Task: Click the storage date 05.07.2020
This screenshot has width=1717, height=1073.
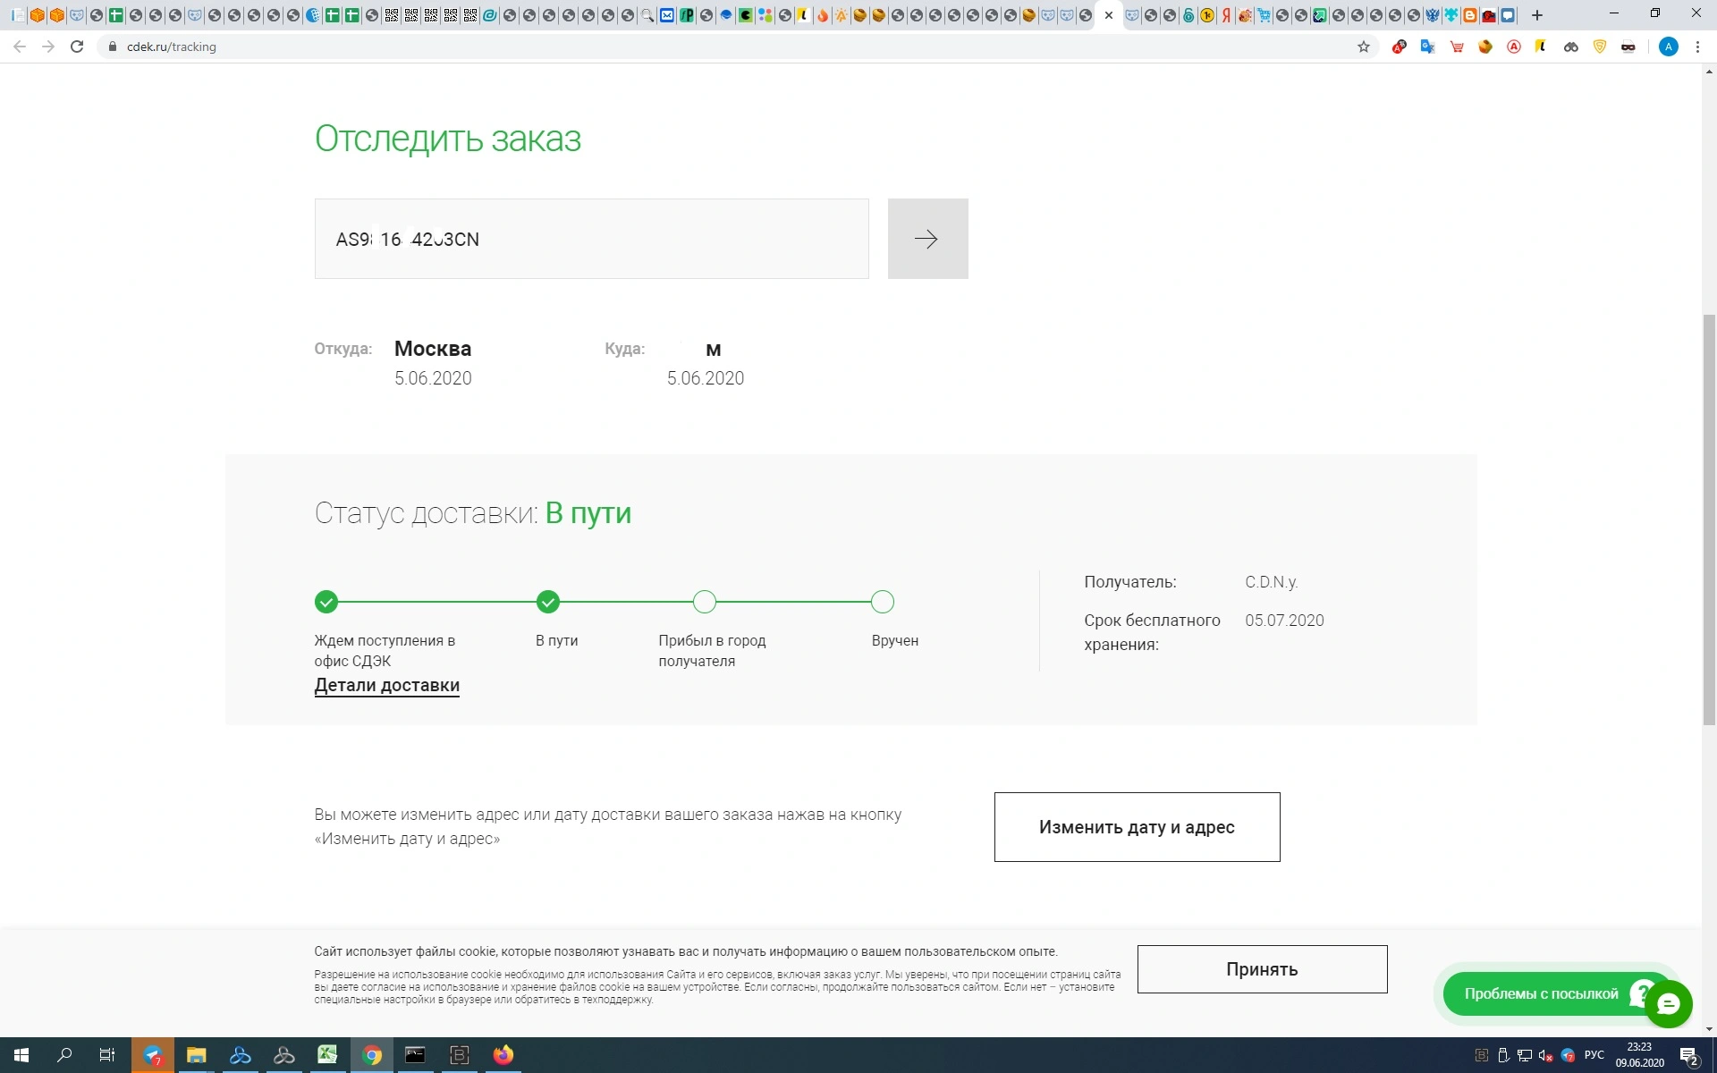Action: (x=1284, y=621)
